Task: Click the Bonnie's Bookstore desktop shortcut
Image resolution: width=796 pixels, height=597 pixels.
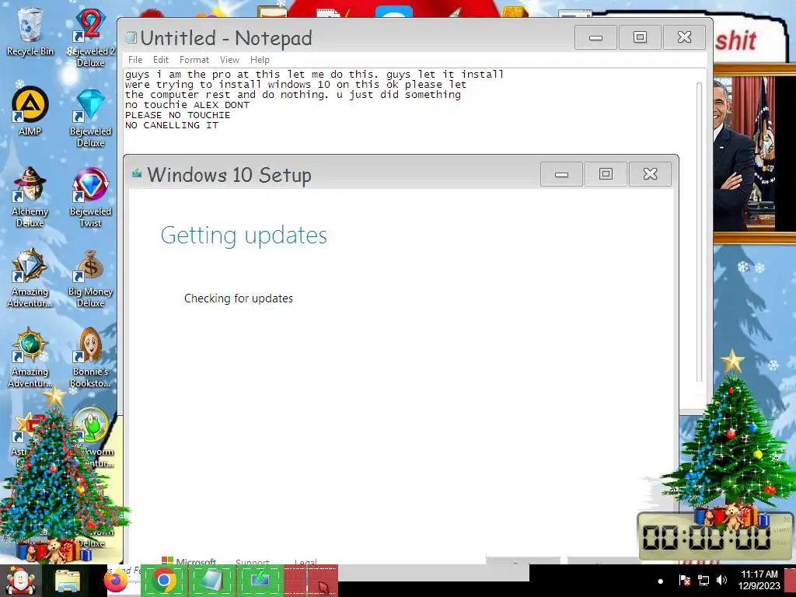Action: (90, 358)
